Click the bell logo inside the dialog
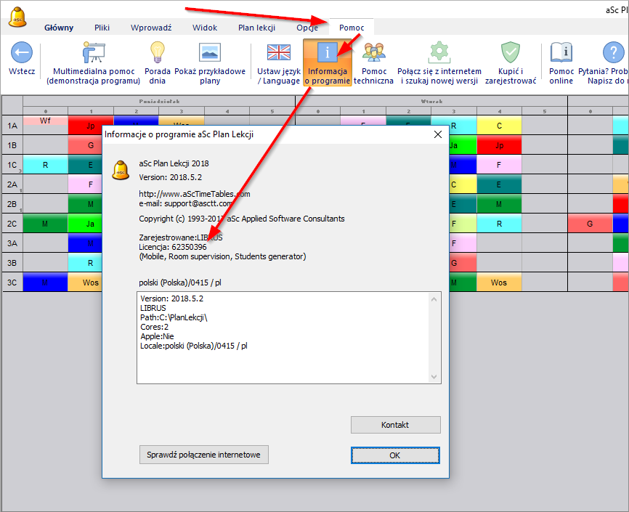 121,170
